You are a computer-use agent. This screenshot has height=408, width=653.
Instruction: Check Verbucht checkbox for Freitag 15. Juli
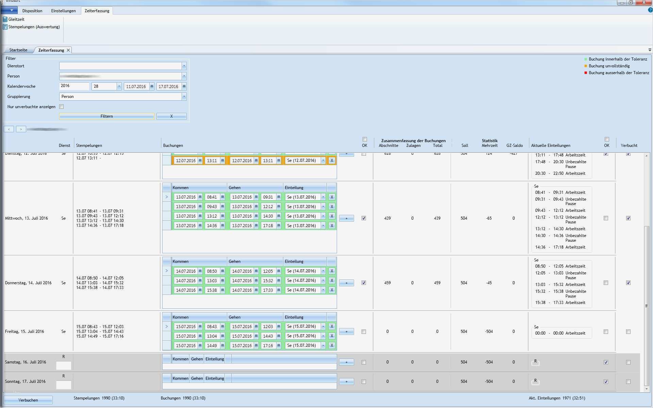[x=628, y=332]
